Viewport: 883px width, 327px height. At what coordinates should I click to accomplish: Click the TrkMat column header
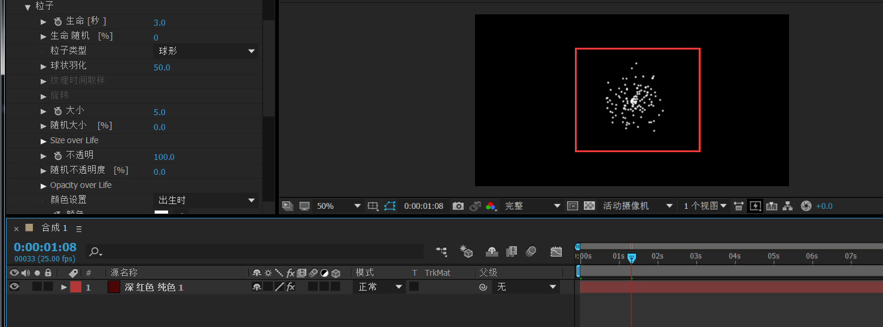click(437, 273)
